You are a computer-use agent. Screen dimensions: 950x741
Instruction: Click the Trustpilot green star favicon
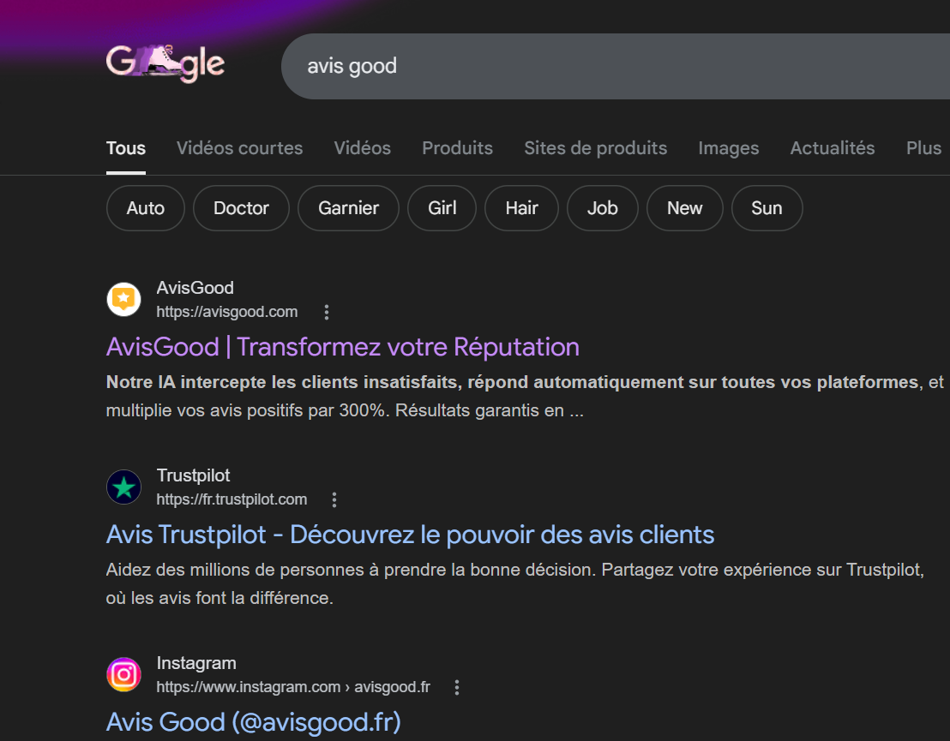(x=123, y=487)
